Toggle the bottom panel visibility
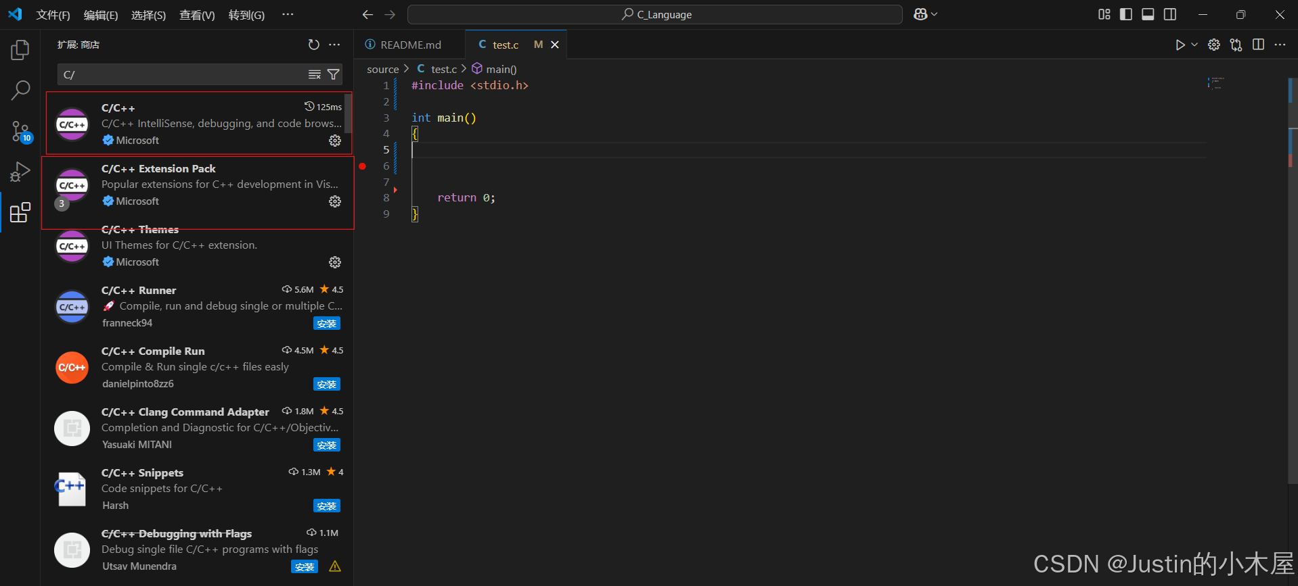Viewport: 1298px width, 586px height. coord(1148,14)
